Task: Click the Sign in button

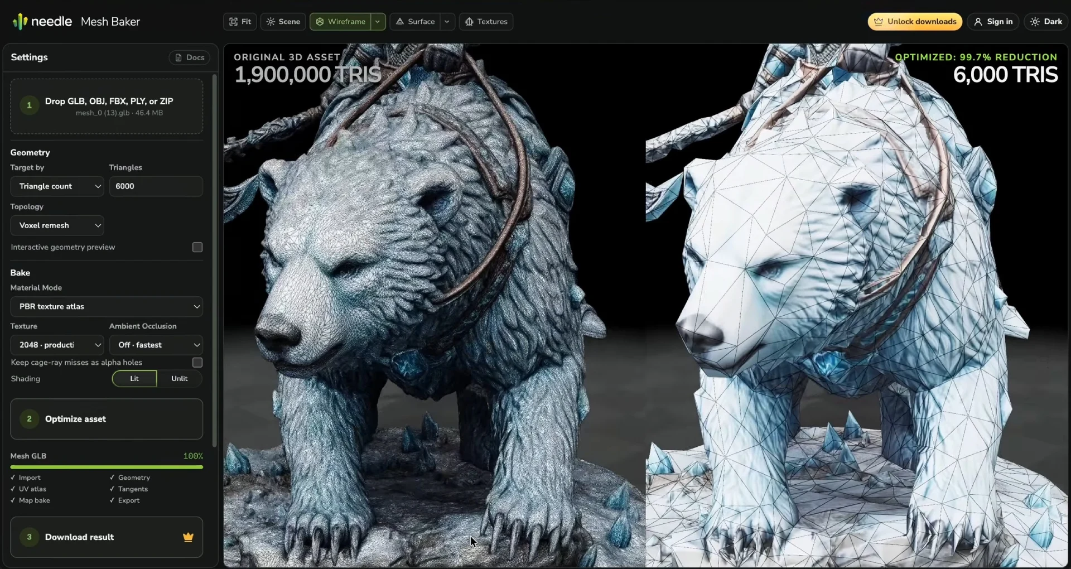Action: tap(993, 22)
